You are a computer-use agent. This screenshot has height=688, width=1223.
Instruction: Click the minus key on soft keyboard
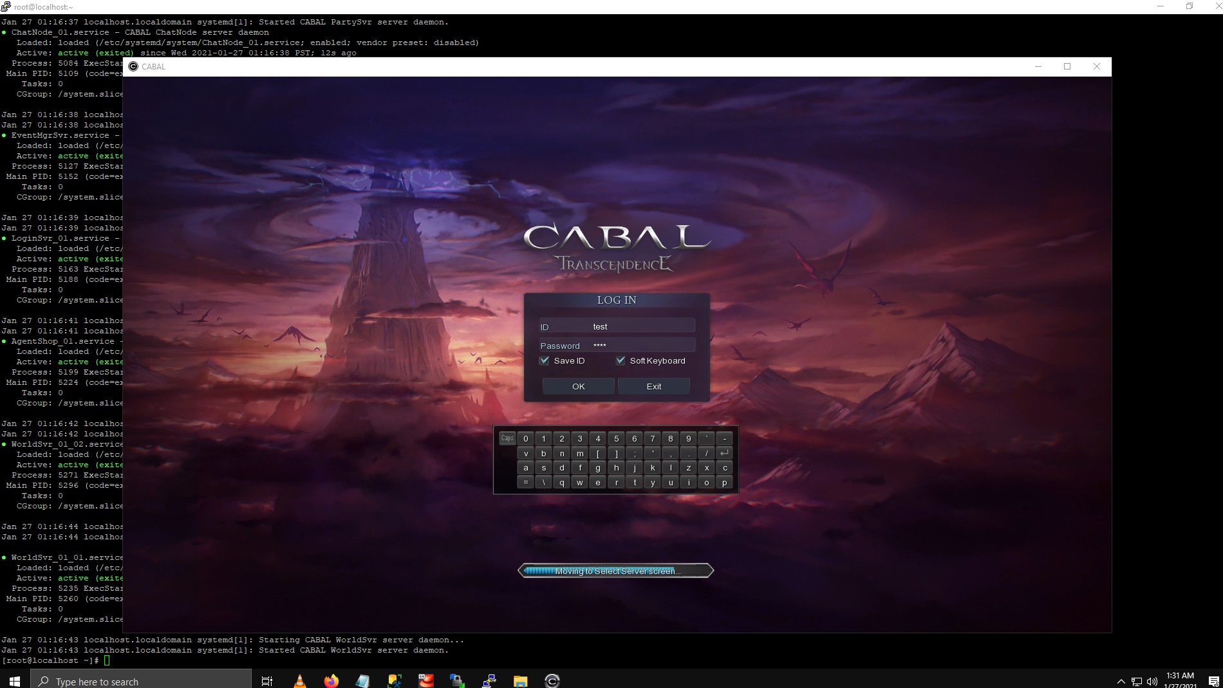[724, 438]
